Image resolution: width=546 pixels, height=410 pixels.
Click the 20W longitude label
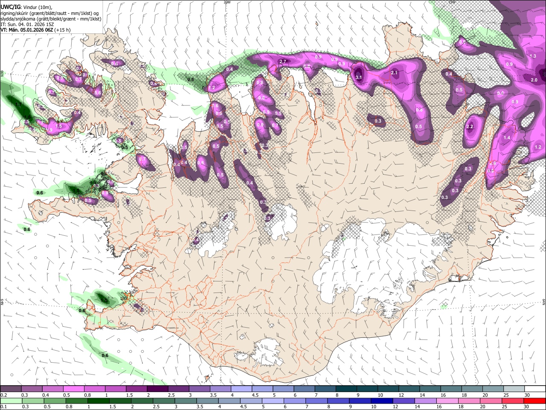tap(227, 2)
